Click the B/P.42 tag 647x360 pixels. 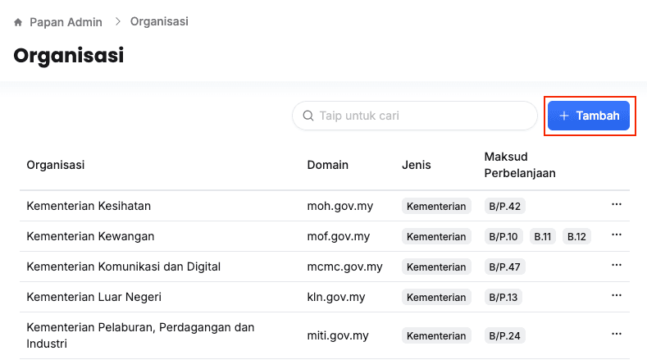pyautogui.click(x=505, y=206)
